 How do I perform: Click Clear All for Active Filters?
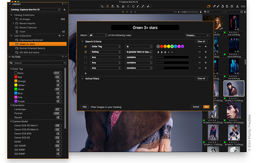201,78
